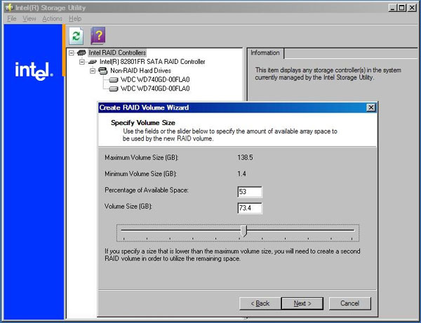Select first WDC WD740GD-00FLA0 drive label

click(155, 80)
